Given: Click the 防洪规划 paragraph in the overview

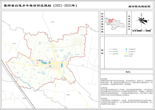Looking at the screenshot, I should (x=127, y=82).
